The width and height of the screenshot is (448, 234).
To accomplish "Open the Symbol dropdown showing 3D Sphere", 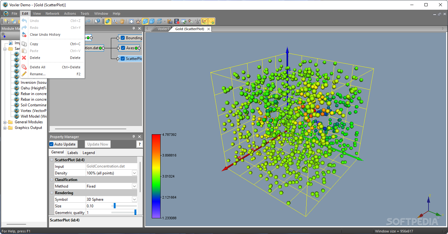I will pyautogui.click(x=134, y=199).
